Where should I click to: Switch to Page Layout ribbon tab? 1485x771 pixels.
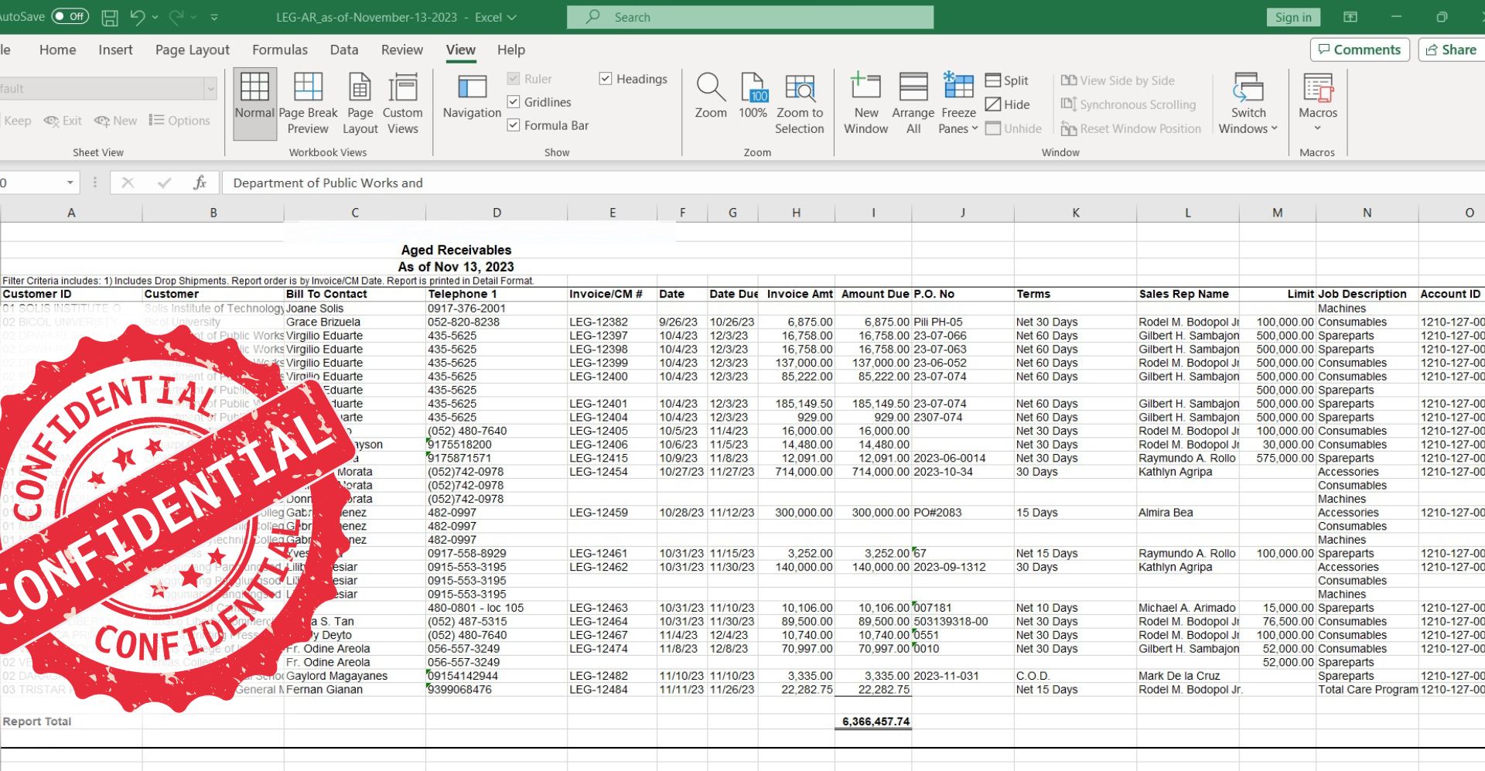[193, 49]
